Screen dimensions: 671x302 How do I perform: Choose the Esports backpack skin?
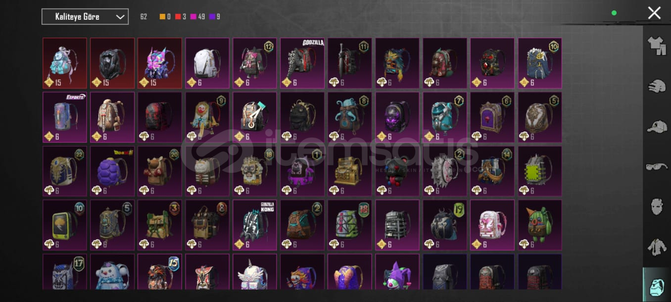pos(65,117)
